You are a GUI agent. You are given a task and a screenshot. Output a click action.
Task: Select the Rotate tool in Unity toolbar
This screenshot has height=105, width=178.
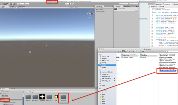(8, 4)
